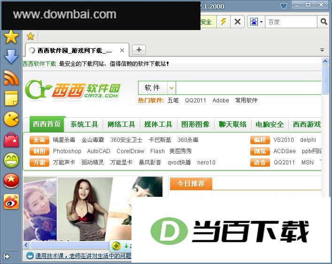Click the lightning speed mode icon
Image resolution: width=332 pixels, height=264 pixels.
(x=224, y=22)
